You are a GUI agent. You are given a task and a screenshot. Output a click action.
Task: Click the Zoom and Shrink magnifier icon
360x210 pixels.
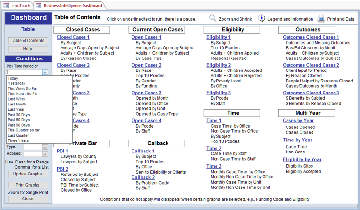(213, 19)
